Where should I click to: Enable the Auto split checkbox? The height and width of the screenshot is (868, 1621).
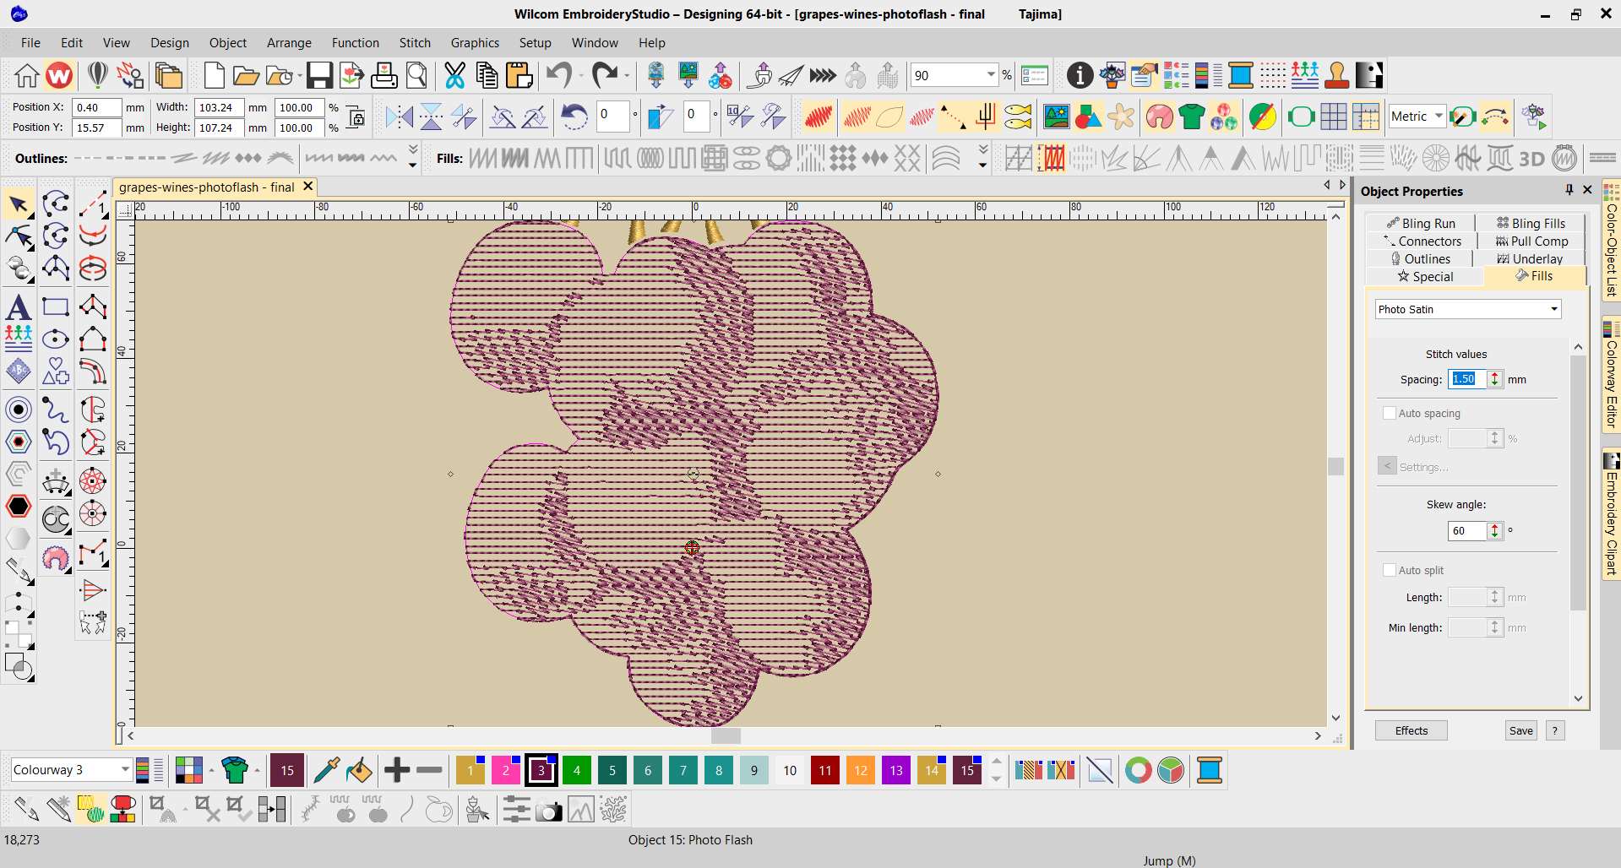tap(1390, 570)
